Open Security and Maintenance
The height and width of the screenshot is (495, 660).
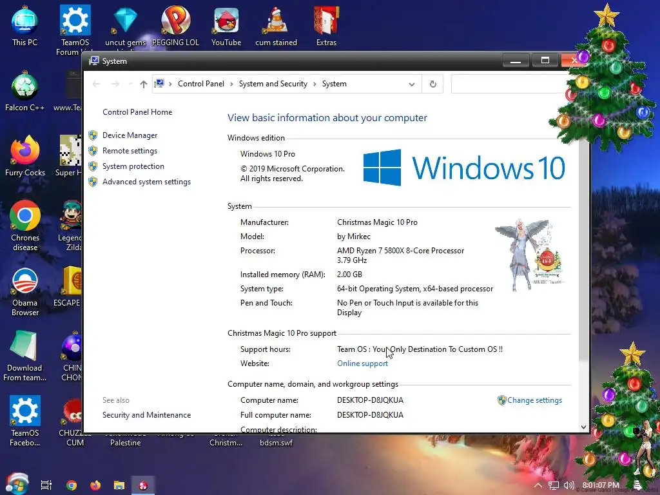coord(146,415)
